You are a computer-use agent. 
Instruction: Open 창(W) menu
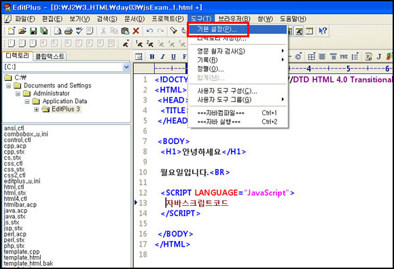(265, 19)
